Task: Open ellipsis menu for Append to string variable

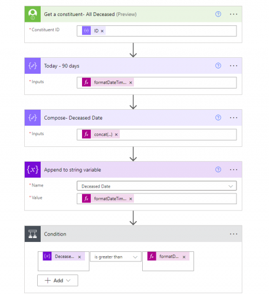Action: [x=234, y=169]
